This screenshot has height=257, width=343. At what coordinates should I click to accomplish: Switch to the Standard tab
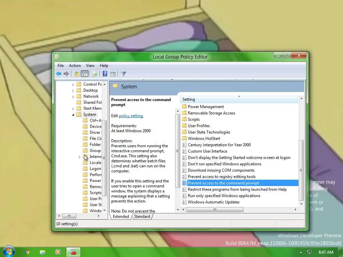[x=142, y=217]
